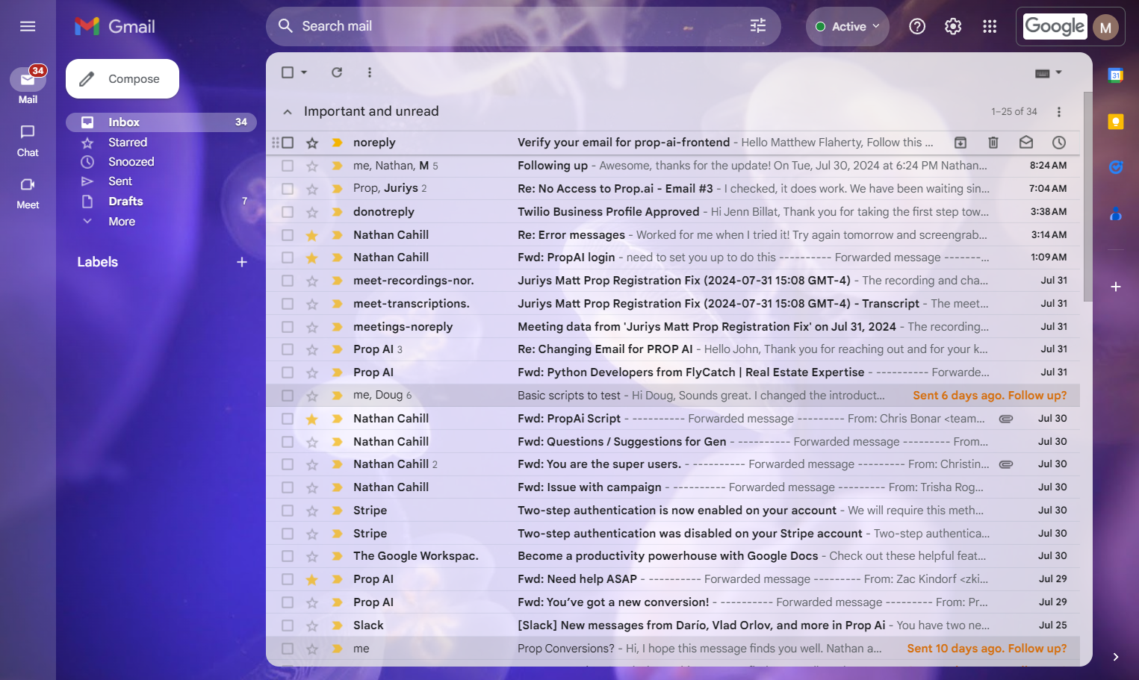
Task: Unstar the Re: Error messages email
Action: pyautogui.click(x=312, y=235)
